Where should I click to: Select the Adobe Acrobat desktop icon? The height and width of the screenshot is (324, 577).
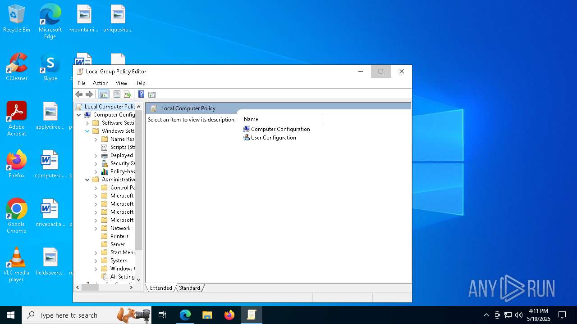[17, 119]
